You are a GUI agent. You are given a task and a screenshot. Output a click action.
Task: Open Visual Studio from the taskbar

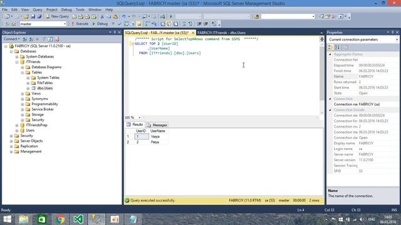point(78,219)
